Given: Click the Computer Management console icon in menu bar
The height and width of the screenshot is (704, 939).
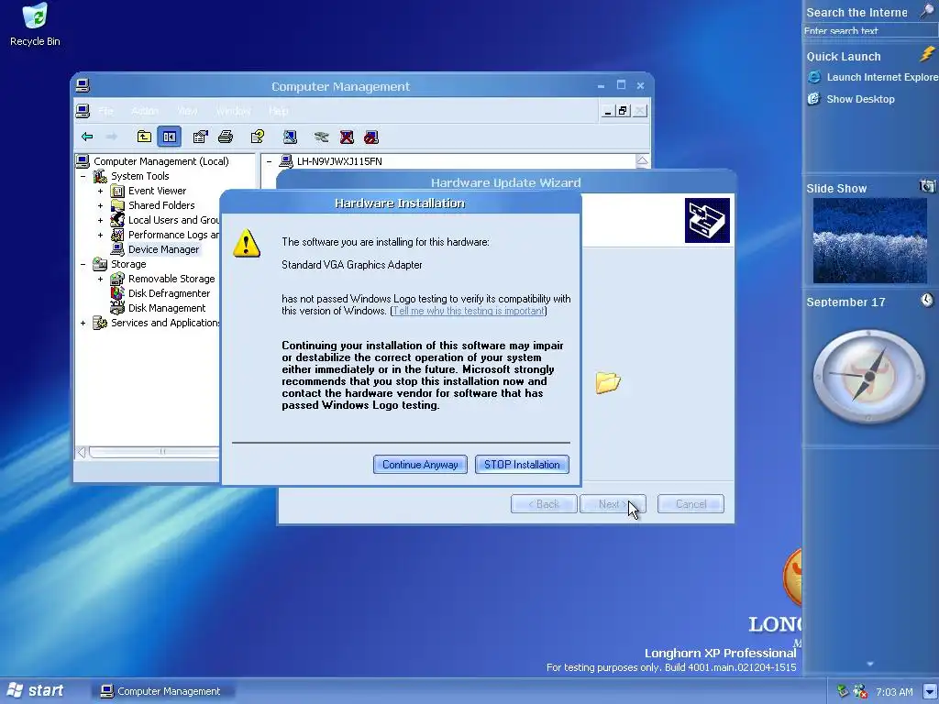Looking at the screenshot, I should pos(83,111).
